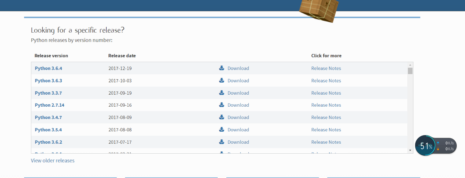Click the Release date column header
Image resolution: width=465 pixels, height=178 pixels.
122,56
